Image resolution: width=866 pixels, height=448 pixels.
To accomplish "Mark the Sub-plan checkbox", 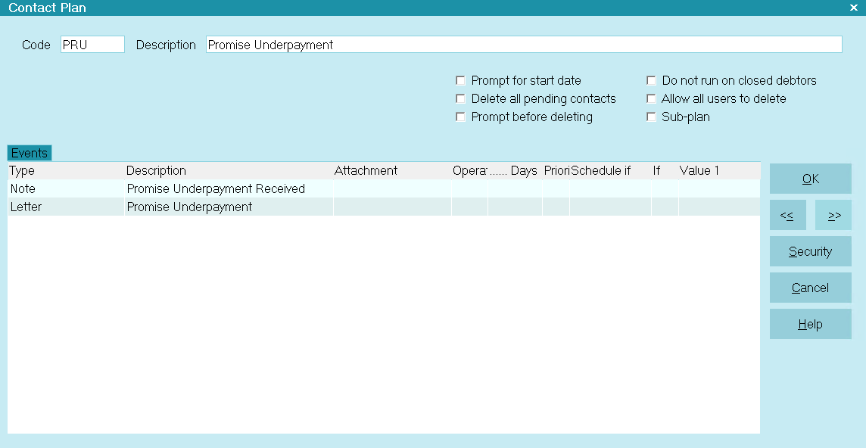I will pos(651,117).
